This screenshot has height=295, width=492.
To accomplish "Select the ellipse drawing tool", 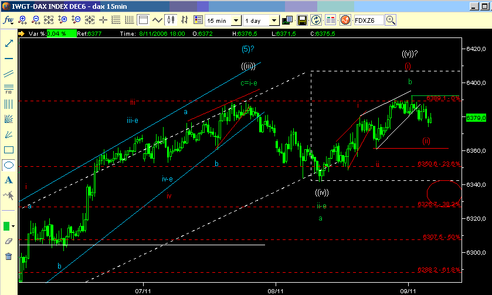I will pyautogui.click(x=9, y=165).
